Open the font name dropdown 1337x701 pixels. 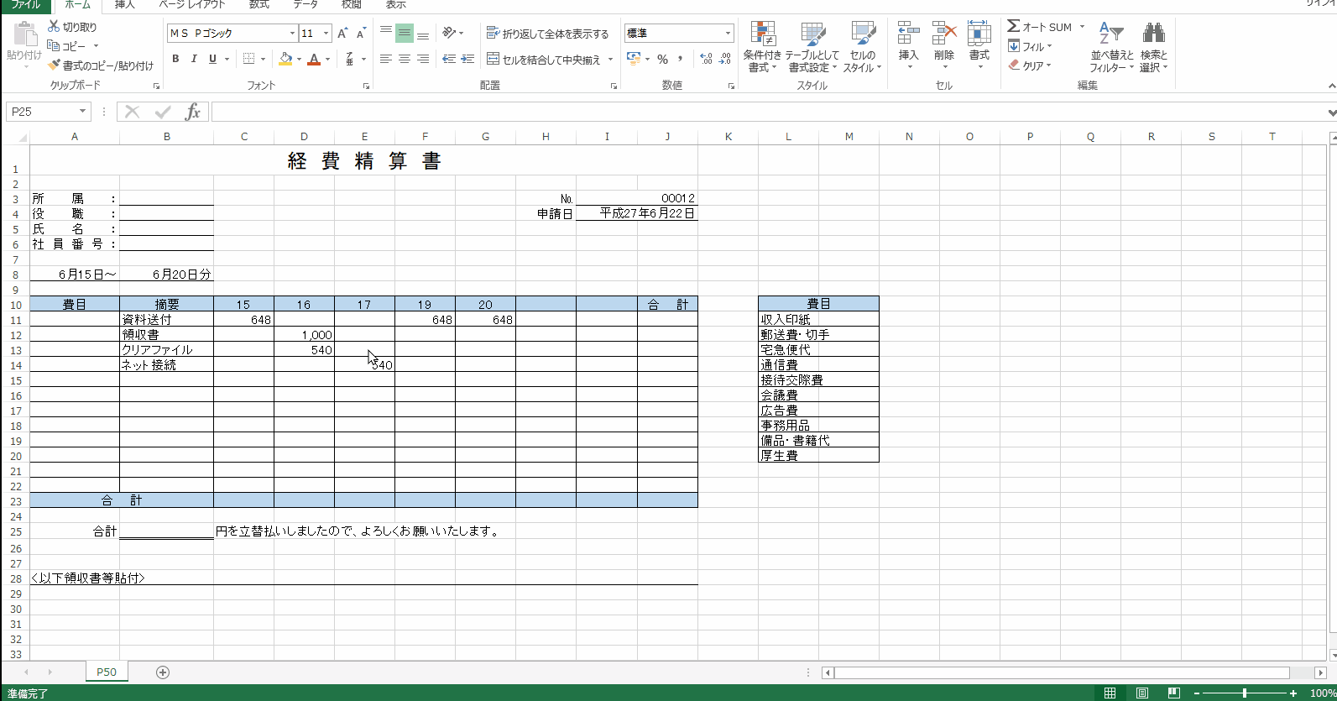(292, 34)
